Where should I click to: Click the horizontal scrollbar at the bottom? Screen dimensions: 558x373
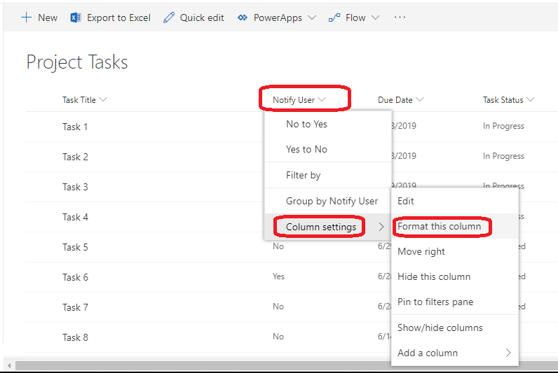coord(280,365)
